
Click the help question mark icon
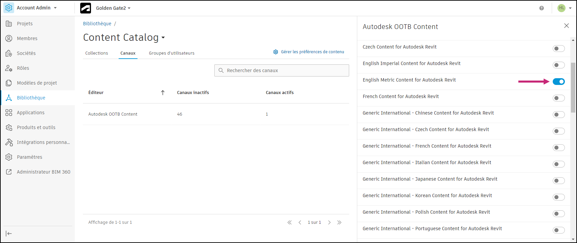(x=541, y=8)
